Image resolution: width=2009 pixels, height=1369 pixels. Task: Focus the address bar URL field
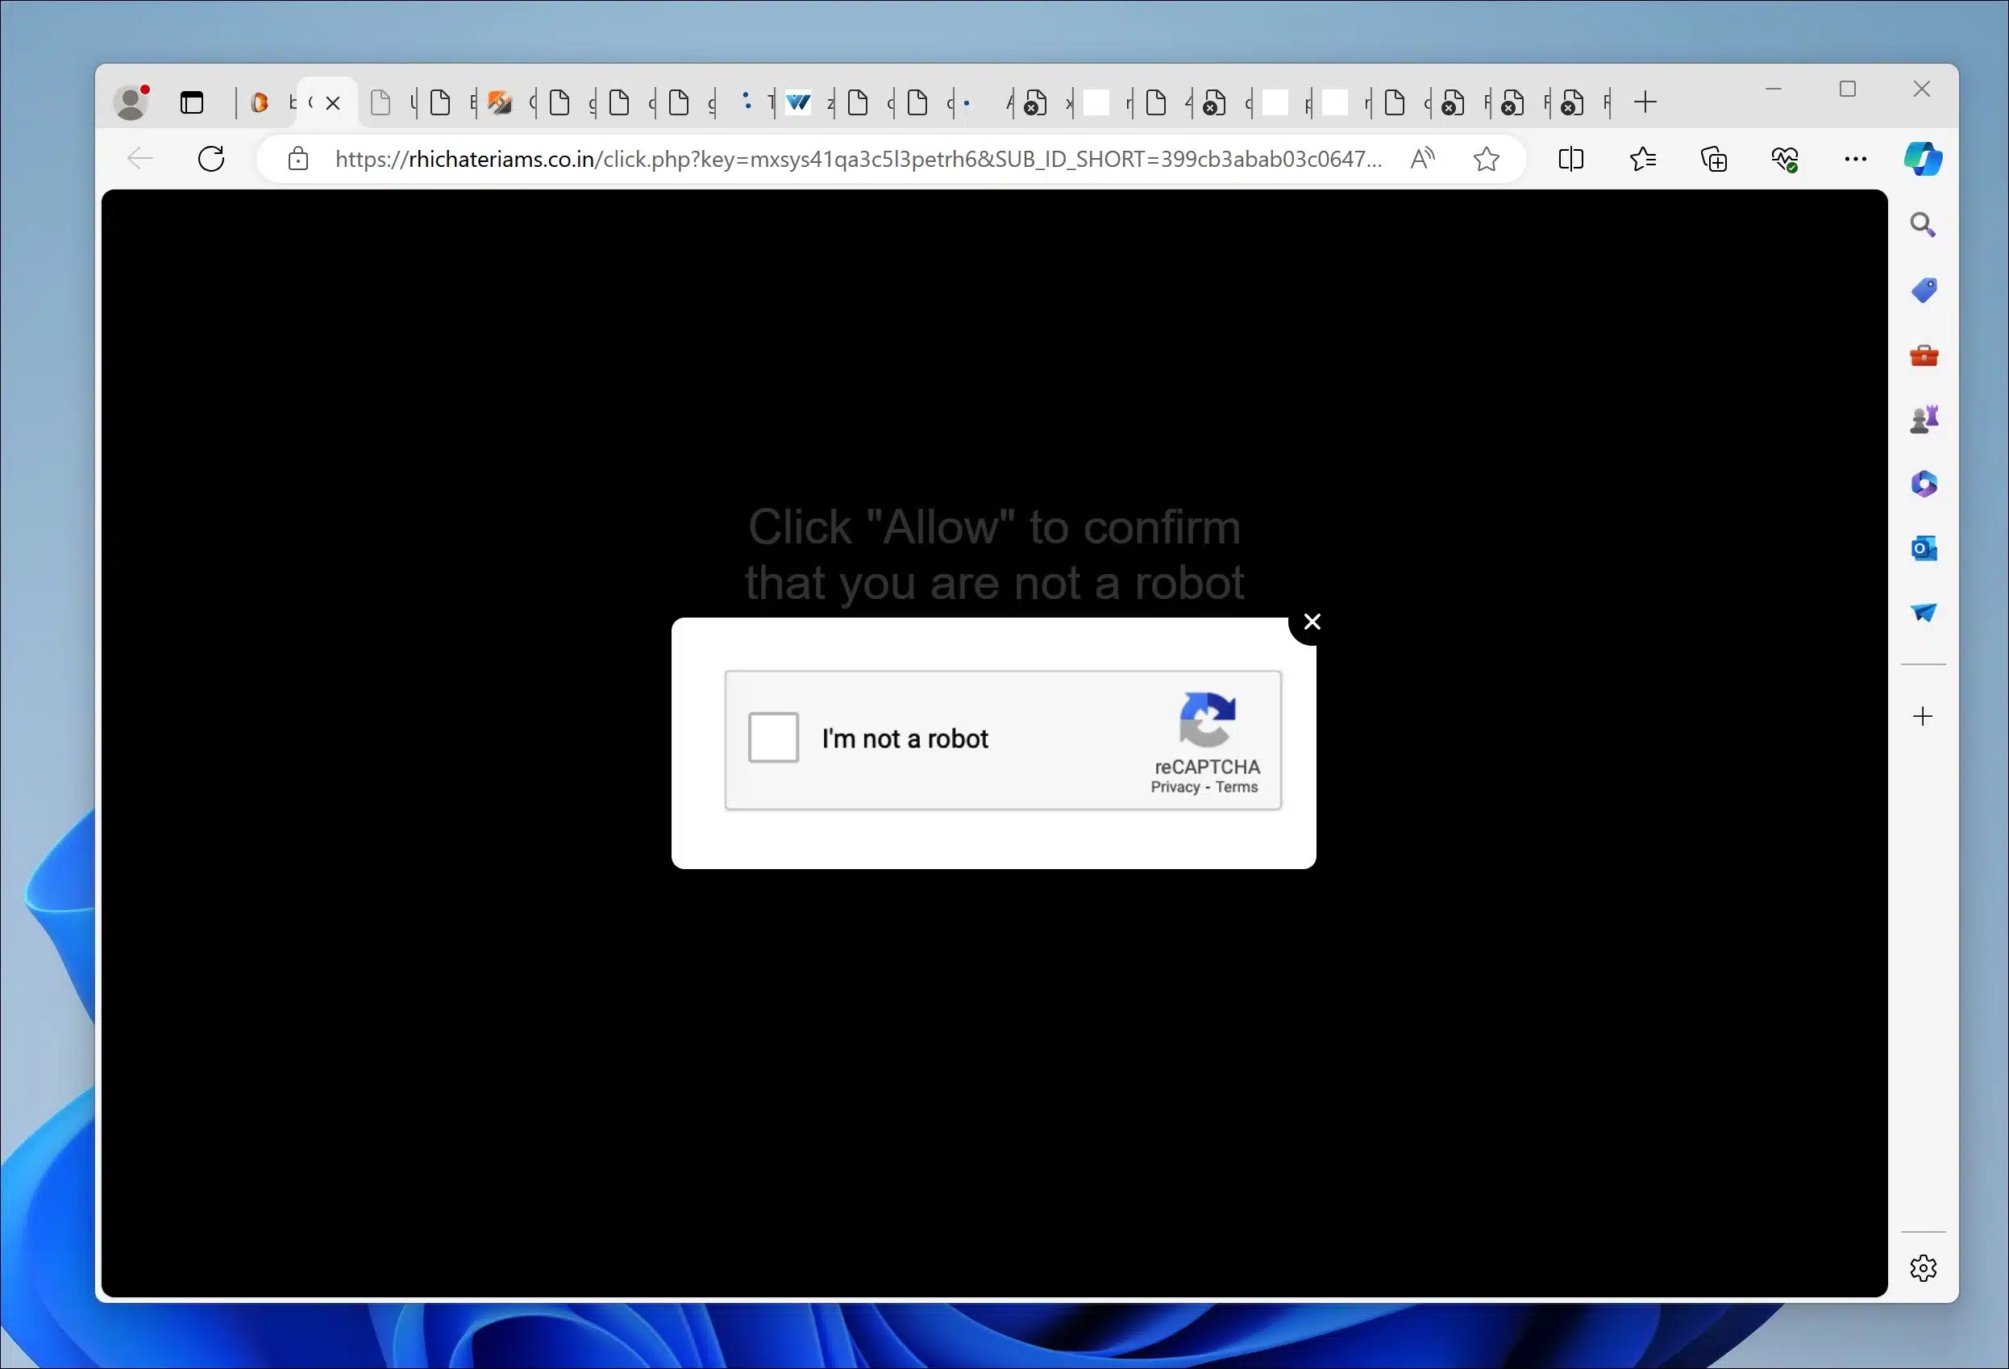pyautogui.click(x=859, y=159)
